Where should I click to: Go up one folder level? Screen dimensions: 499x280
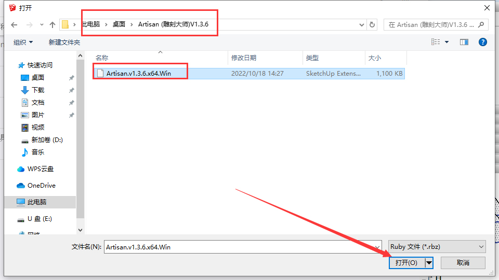point(52,25)
